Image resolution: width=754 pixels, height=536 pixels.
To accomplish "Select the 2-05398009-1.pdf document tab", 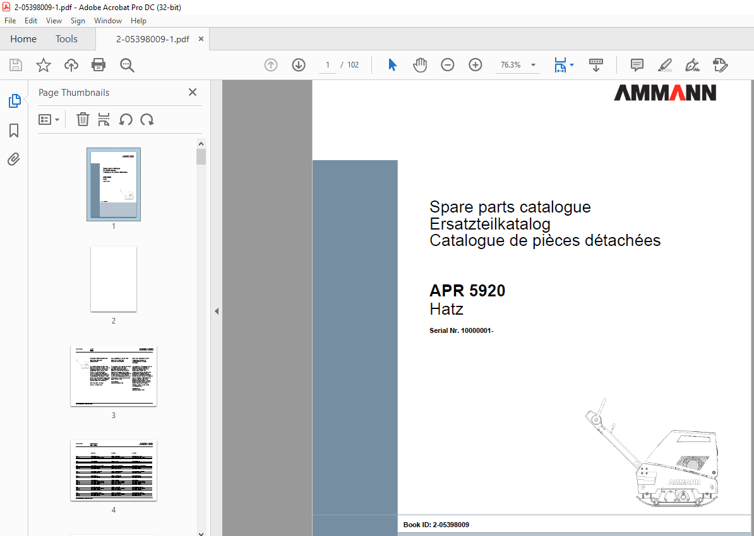I will point(152,39).
